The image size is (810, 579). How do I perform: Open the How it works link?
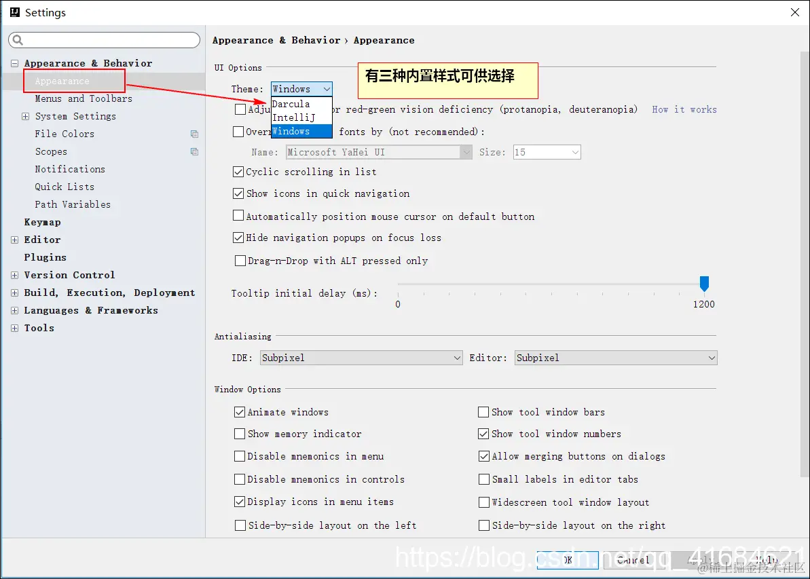(684, 109)
